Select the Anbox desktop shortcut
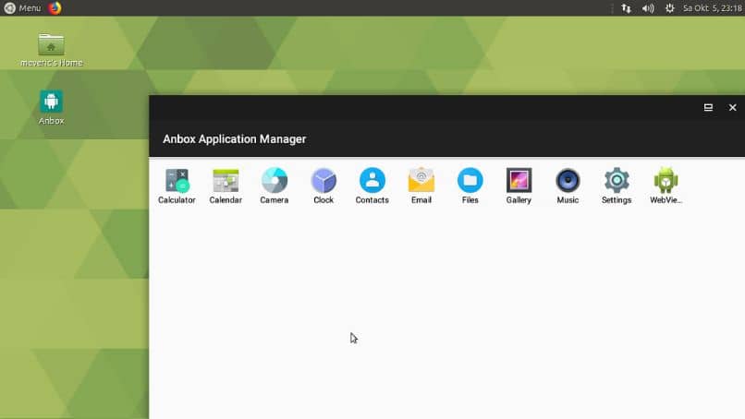745x419 pixels. click(x=52, y=108)
